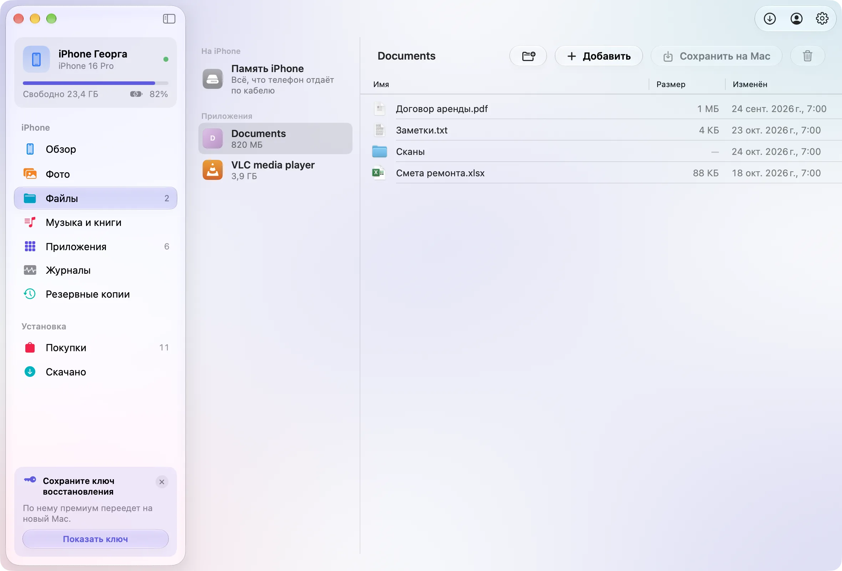Open settings gear icon
Screen dimensions: 842x571
point(822,19)
